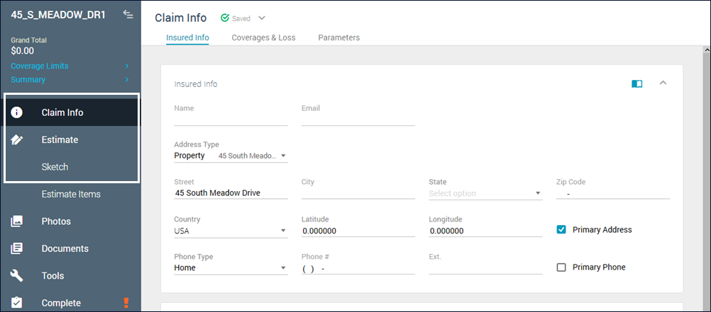The image size is (711, 312).
Task: Click the Latitude field
Action: tap(358, 231)
